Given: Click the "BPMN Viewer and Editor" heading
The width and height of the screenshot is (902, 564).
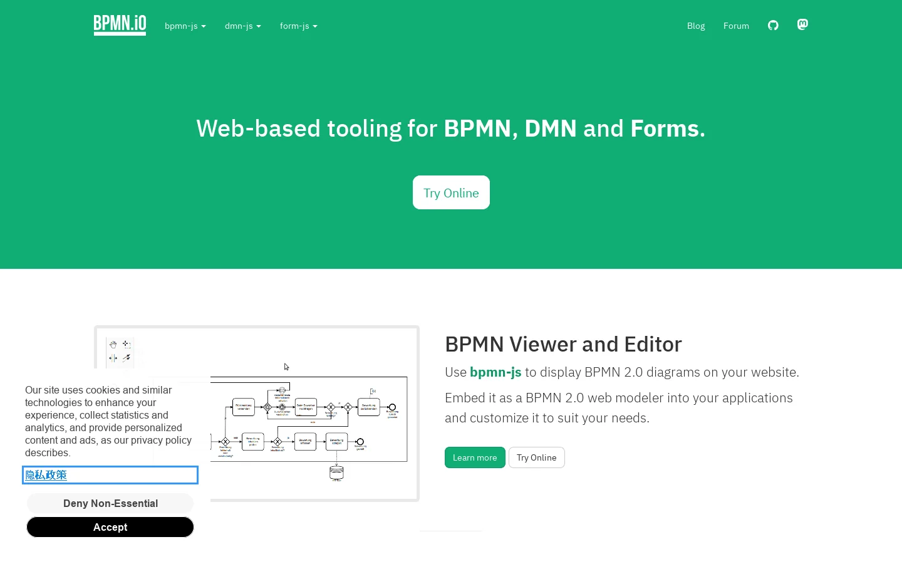Looking at the screenshot, I should coord(563,344).
